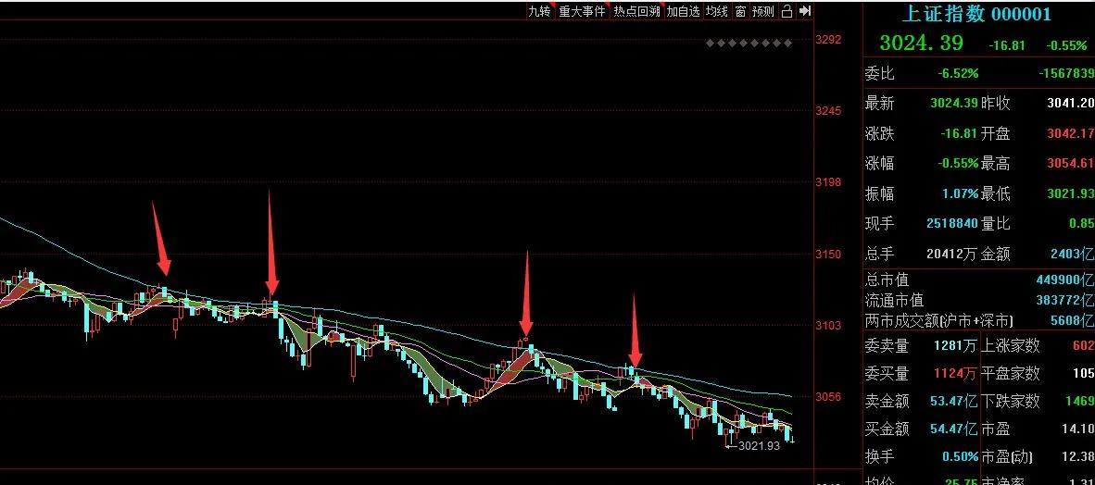Select the 委比 value -6.52%

coord(957,73)
